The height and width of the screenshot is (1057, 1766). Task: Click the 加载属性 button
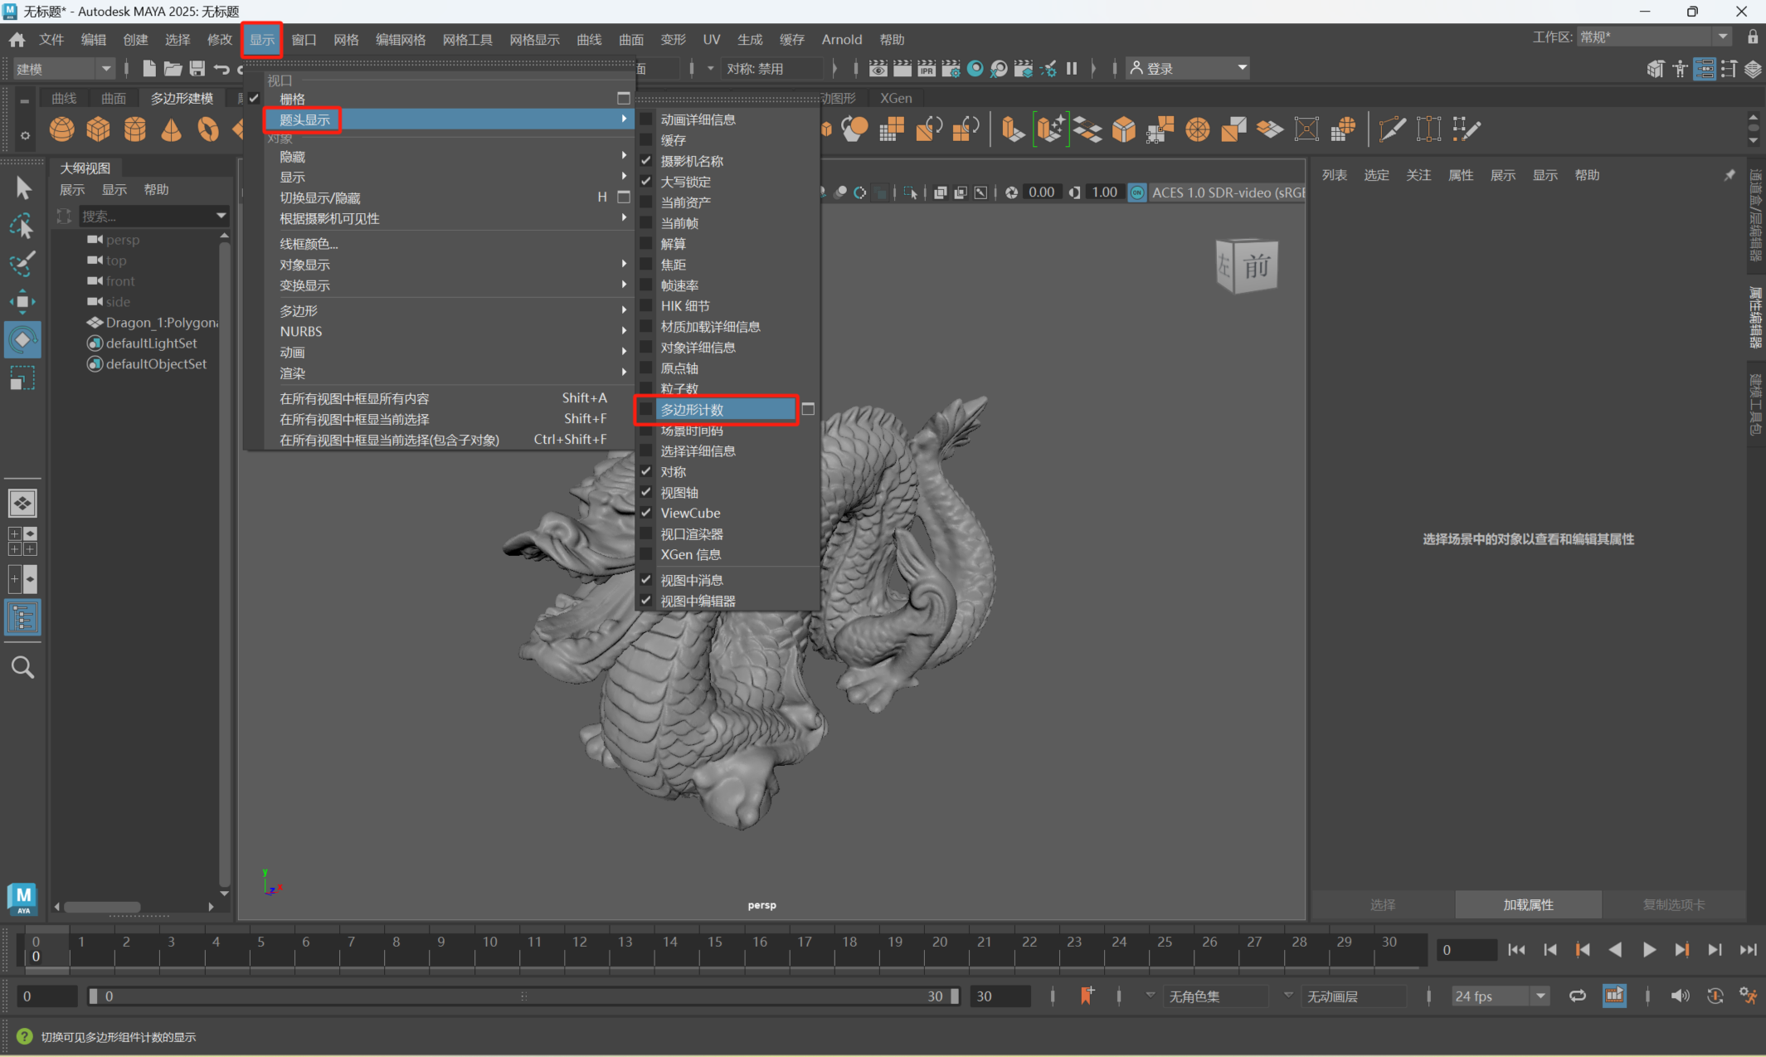[x=1527, y=904]
